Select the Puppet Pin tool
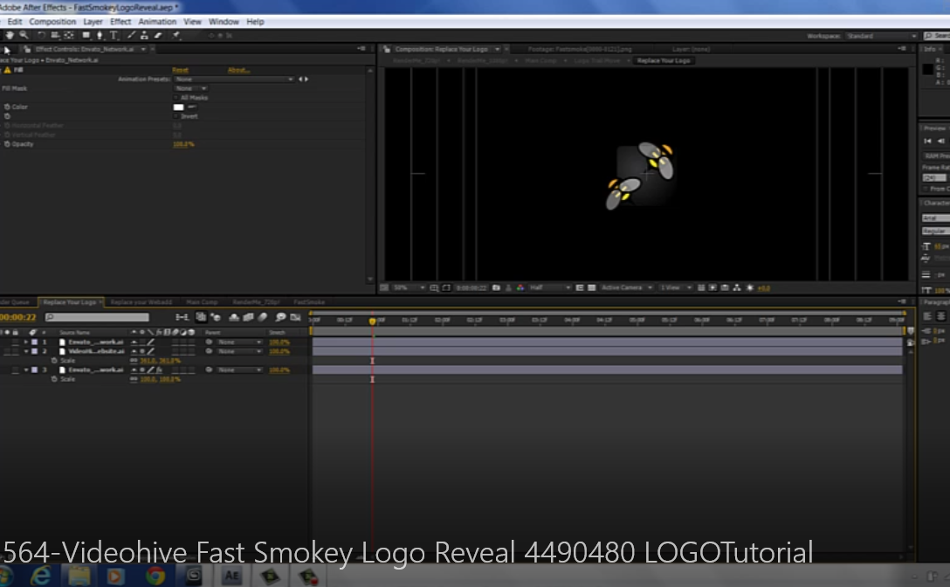The image size is (950, 587). point(176,35)
